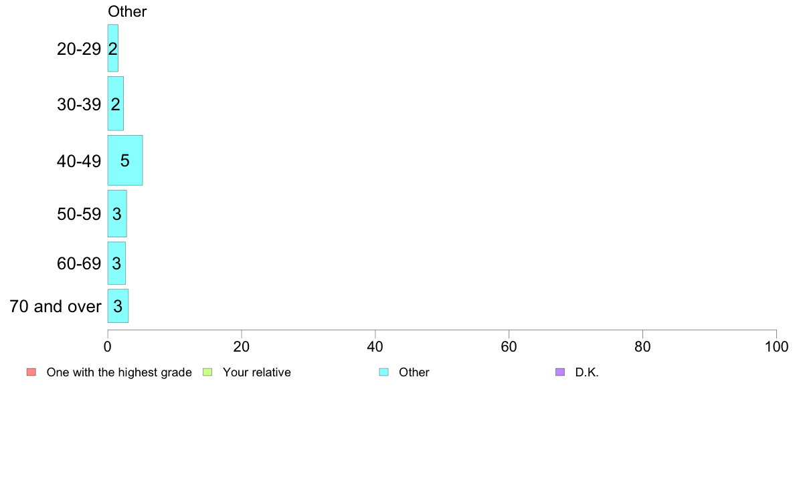Click the 'Your relative' legend text
The image size is (795, 492).
click(257, 372)
